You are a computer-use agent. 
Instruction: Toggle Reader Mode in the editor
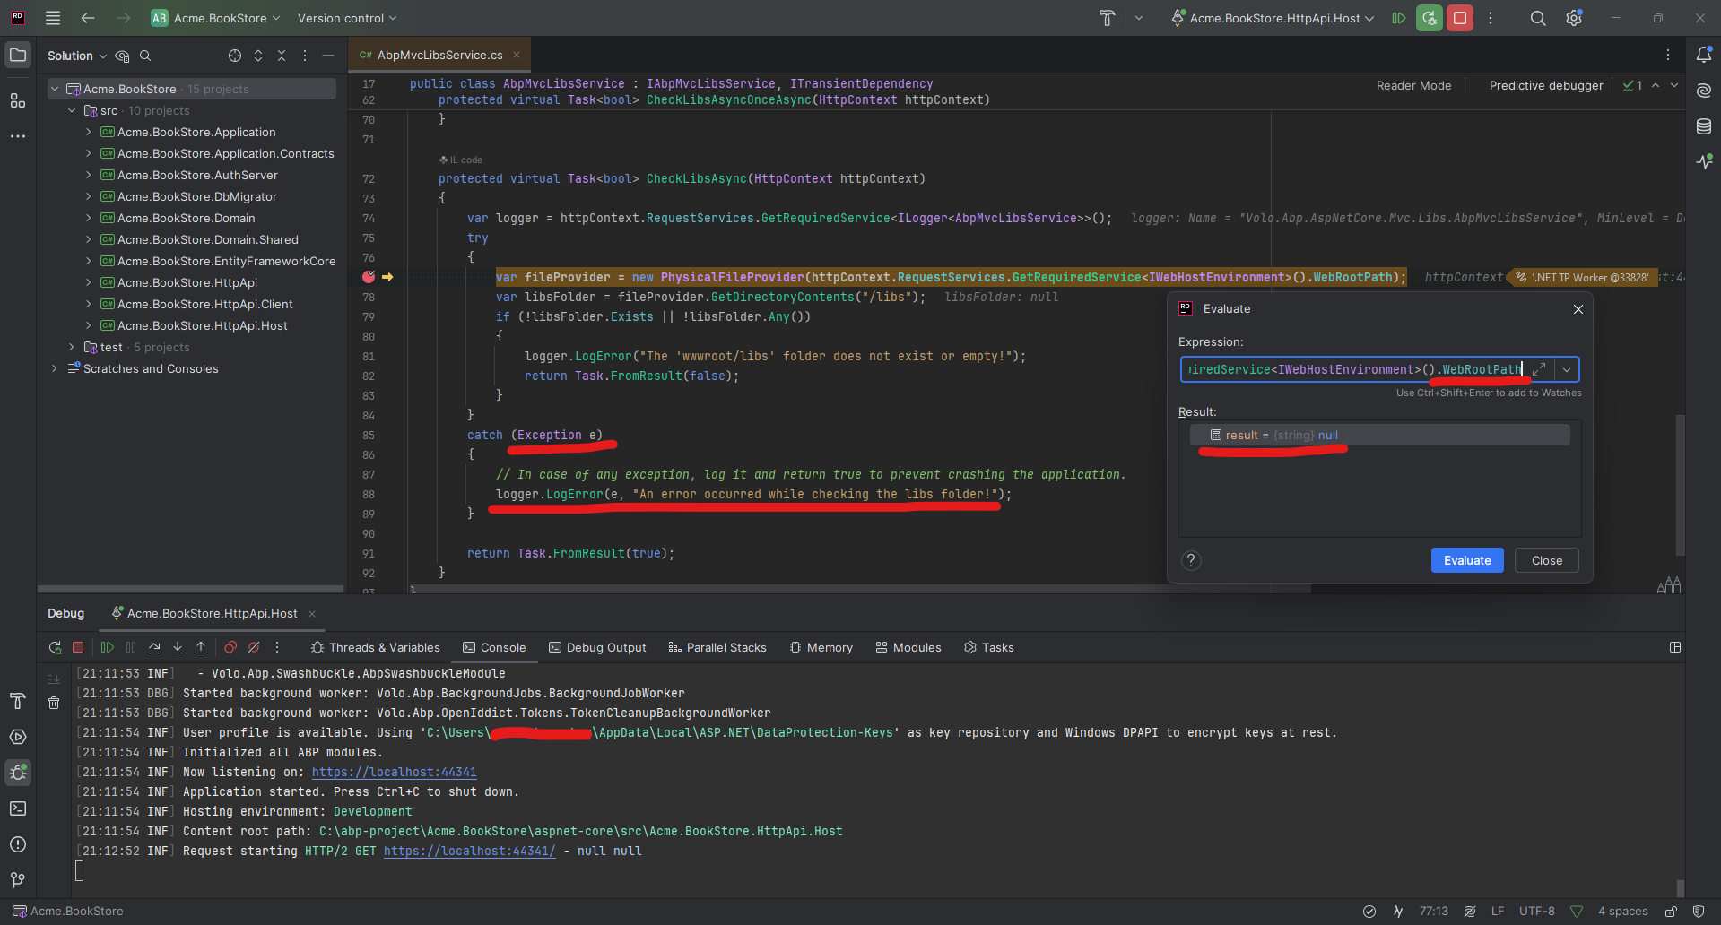[1413, 85]
